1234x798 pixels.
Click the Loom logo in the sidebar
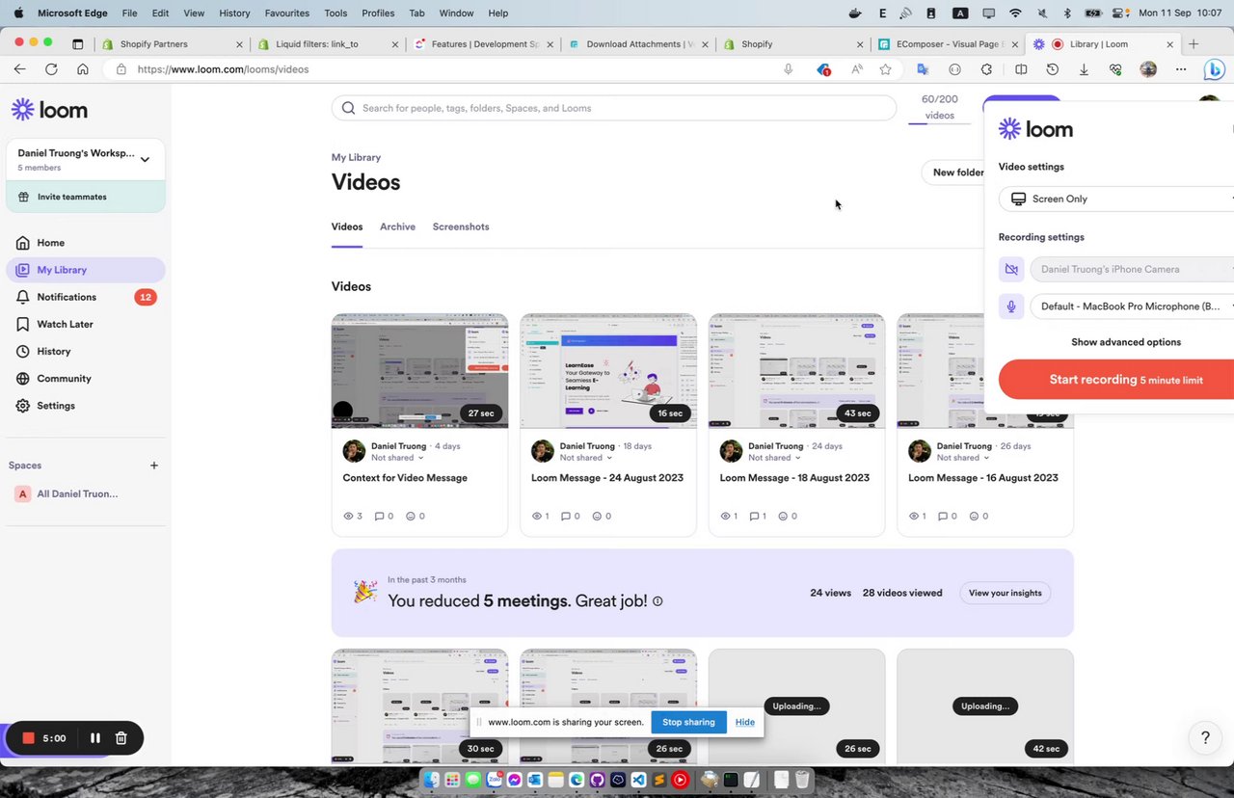(x=49, y=110)
